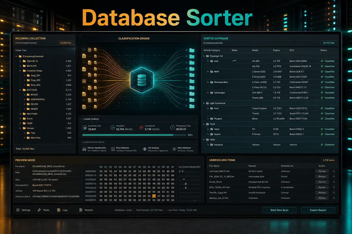The height and width of the screenshot is (234, 352).
Task: Open row options for File_2024_05_15_883.bin
Action: pos(334,177)
